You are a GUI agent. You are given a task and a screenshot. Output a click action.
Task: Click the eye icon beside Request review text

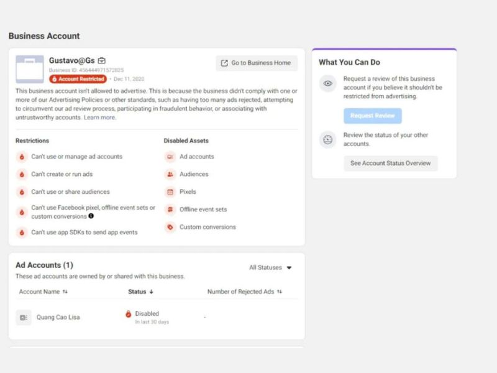point(328,83)
